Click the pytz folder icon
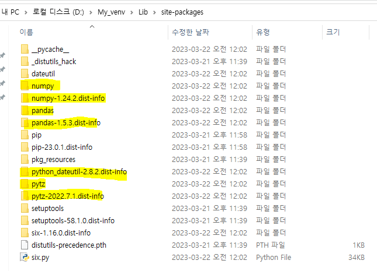The image size is (377, 271). [x=25, y=184]
